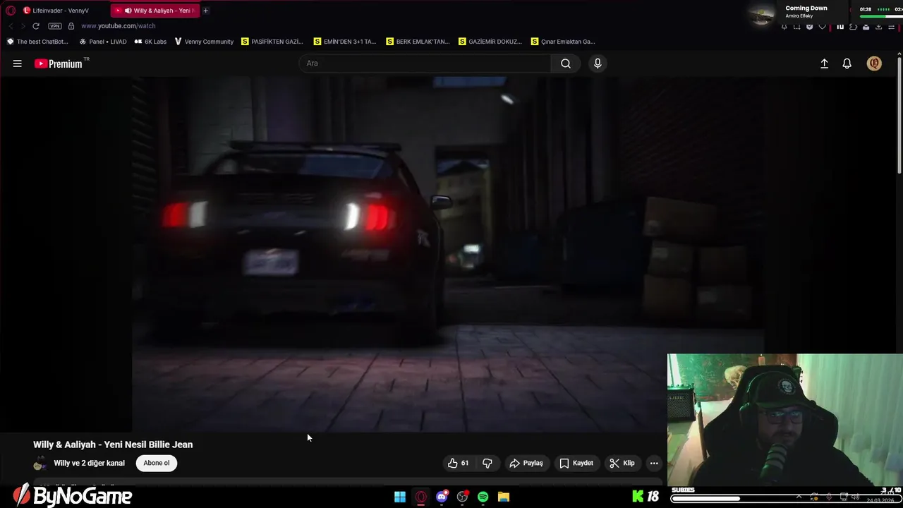903x508 pixels.
Task: Open the Willy ve 2 diğer kanal link
Action: [x=89, y=463]
